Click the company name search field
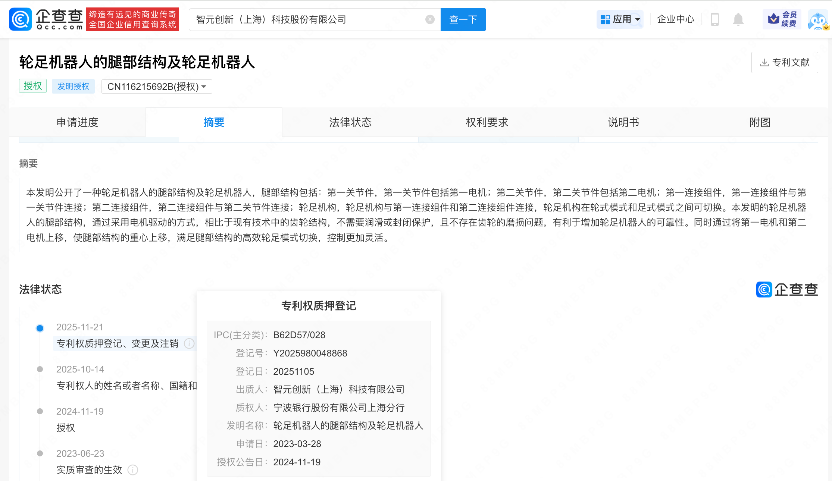 click(306, 19)
